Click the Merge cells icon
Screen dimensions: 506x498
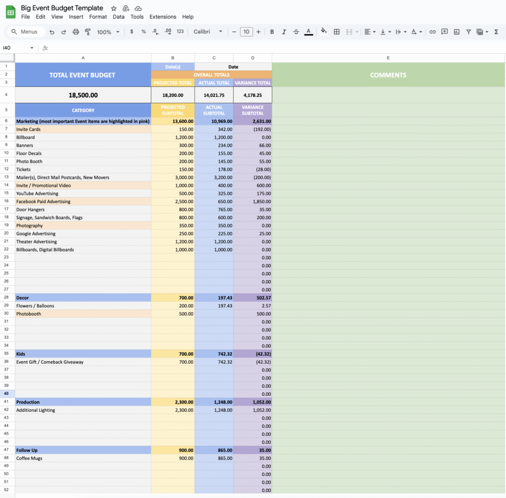point(349,32)
